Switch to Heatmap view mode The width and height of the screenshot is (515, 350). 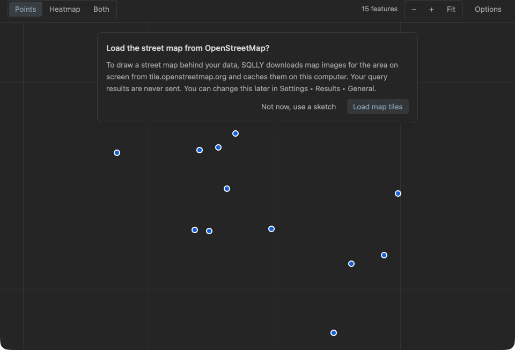(65, 9)
